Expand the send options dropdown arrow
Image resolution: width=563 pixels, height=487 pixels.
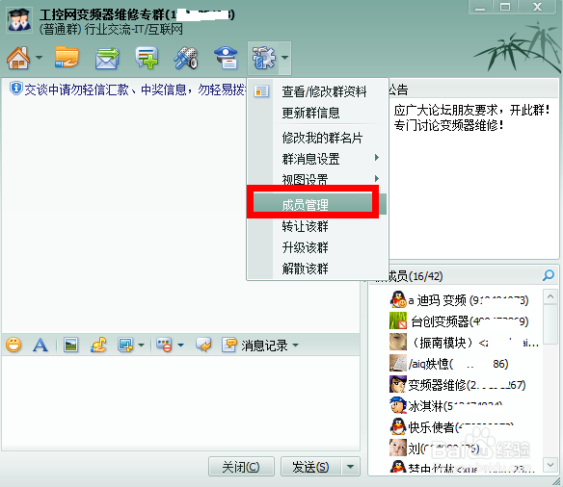tap(351, 467)
